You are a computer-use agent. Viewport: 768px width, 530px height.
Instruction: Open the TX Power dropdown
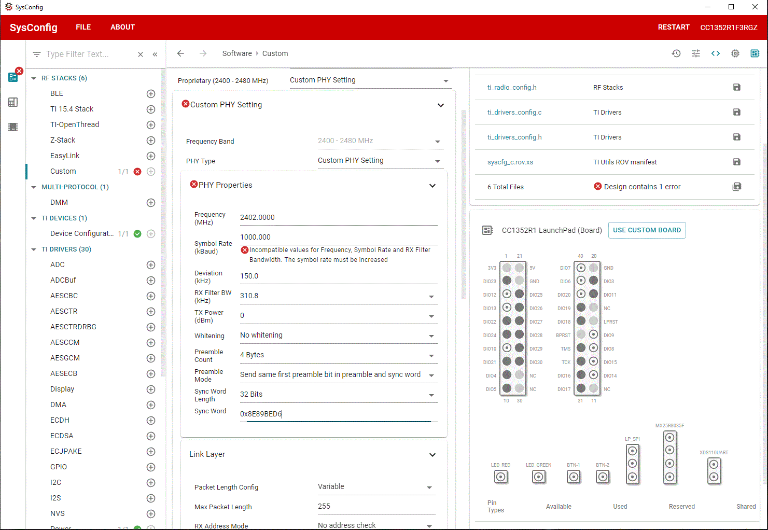tap(339, 316)
